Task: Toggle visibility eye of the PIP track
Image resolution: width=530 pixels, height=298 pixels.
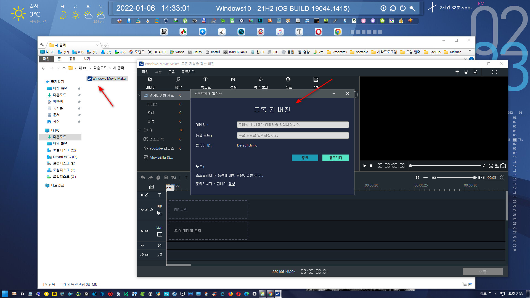Action: click(142, 210)
